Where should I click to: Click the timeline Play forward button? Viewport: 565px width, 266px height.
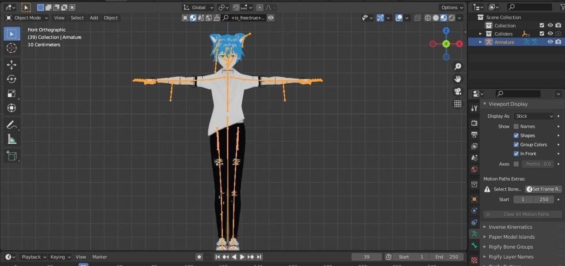pyautogui.click(x=242, y=257)
